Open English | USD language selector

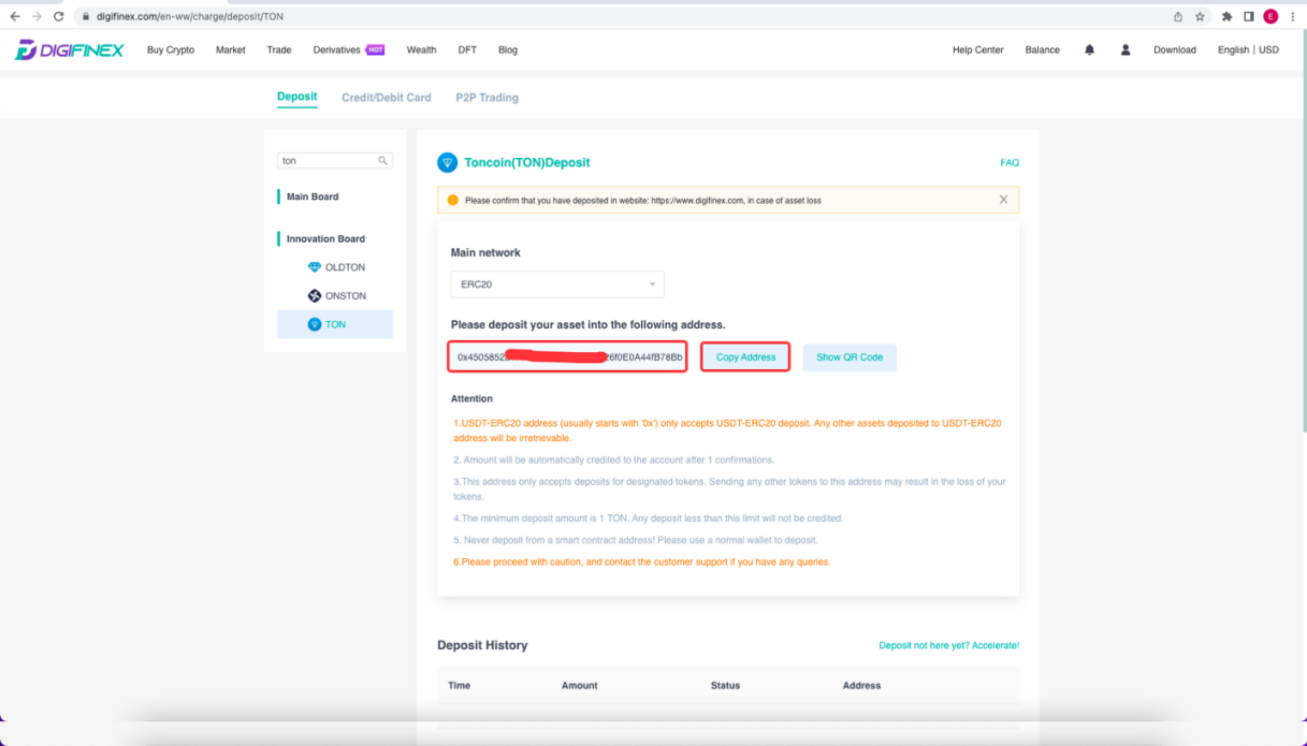(1248, 50)
